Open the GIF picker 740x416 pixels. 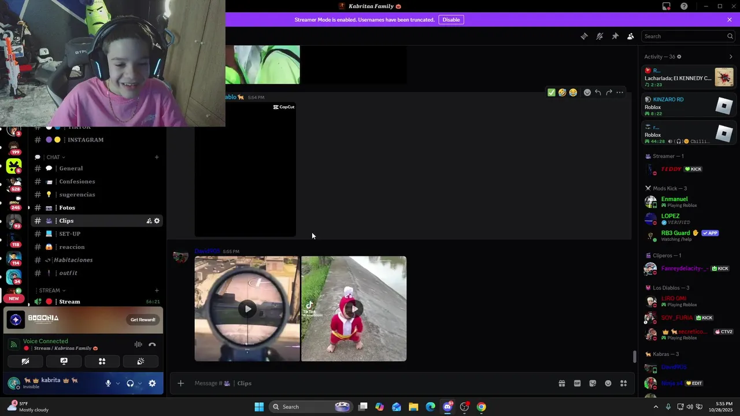(577, 383)
